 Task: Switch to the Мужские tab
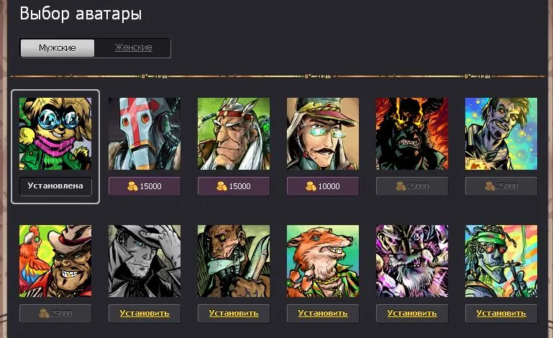pyautogui.click(x=58, y=48)
